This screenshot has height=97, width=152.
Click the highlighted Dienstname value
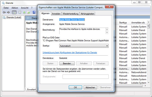(x=72, y=20)
